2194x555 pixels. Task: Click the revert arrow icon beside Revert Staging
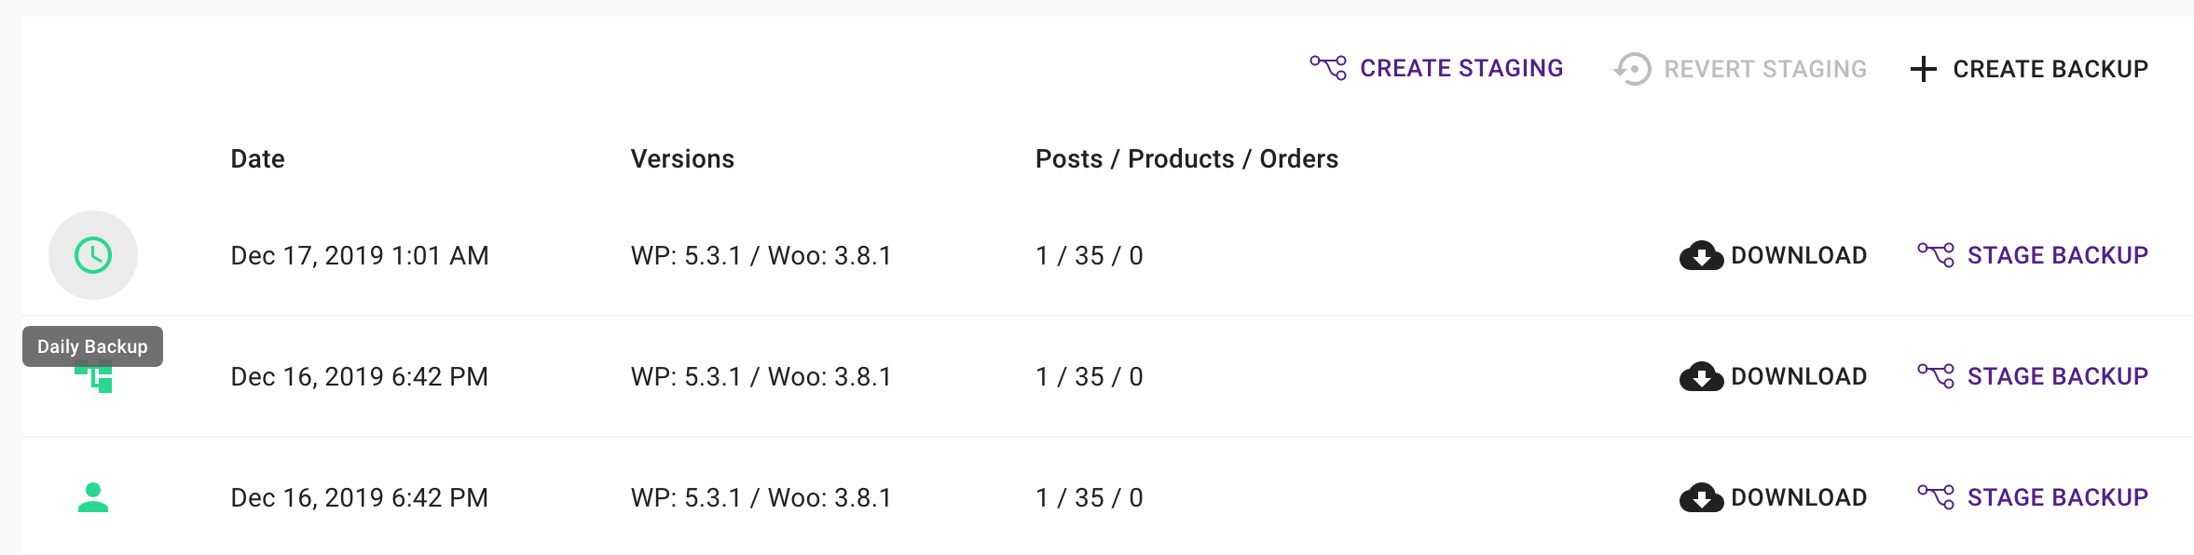point(1632,69)
